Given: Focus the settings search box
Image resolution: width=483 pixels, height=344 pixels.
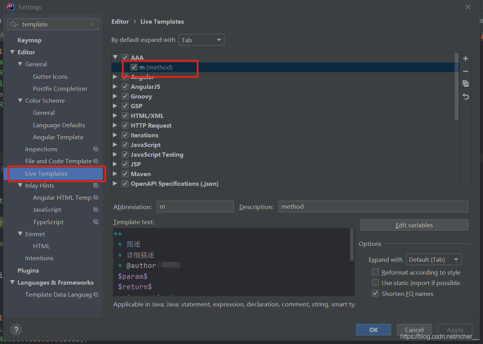Looking at the screenshot, I should pyautogui.click(x=53, y=24).
